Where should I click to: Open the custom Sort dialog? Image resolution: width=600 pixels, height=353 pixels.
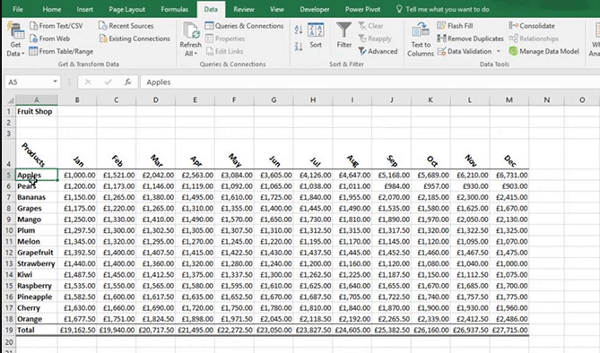pos(316,36)
